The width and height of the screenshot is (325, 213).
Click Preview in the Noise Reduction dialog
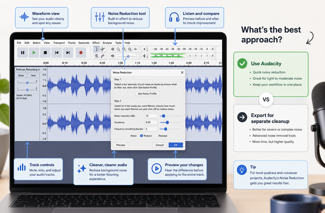(x=121, y=145)
